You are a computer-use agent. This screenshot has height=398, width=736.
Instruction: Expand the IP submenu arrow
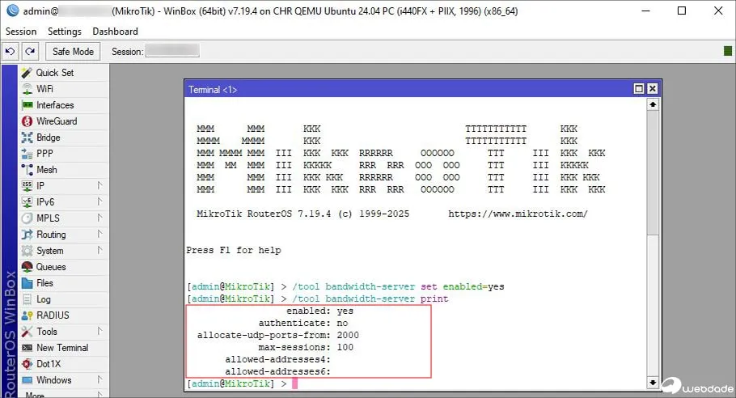(99, 186)
